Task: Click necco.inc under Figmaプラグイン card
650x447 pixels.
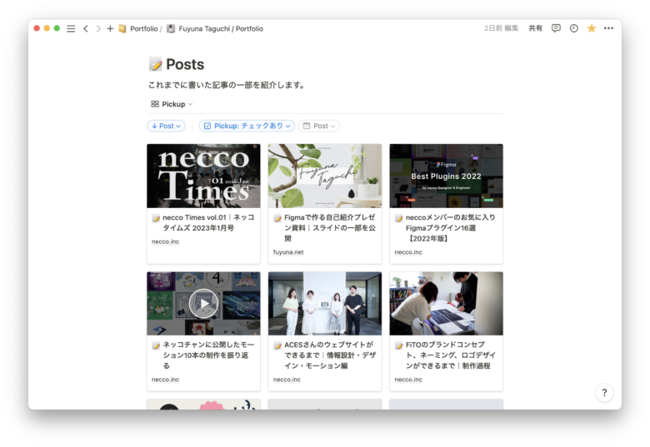Action: point(408,252)
